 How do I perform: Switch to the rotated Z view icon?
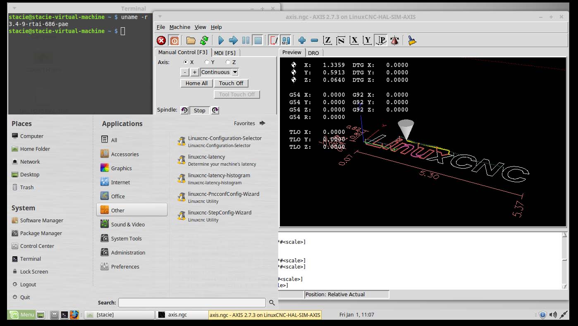[341, 40]
